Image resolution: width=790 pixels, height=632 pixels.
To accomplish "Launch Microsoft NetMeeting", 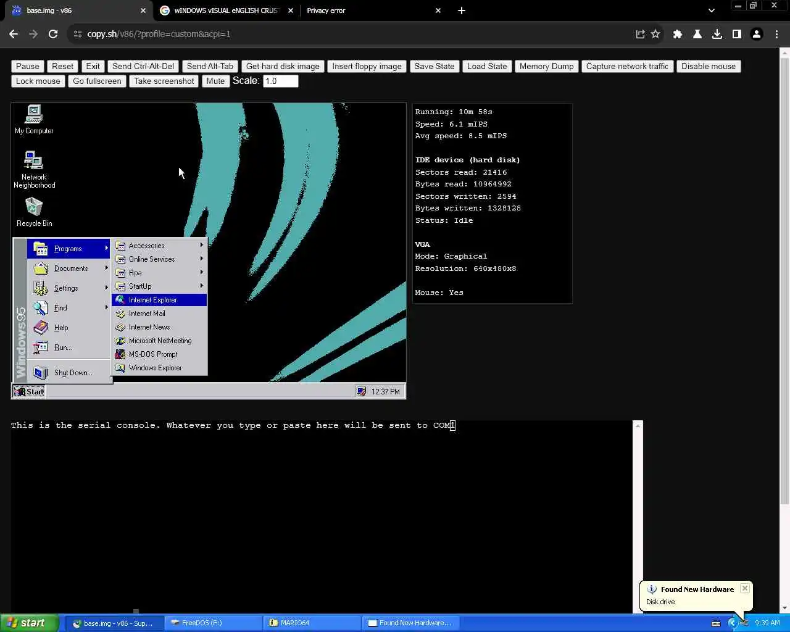I will (x=159, y=341).
